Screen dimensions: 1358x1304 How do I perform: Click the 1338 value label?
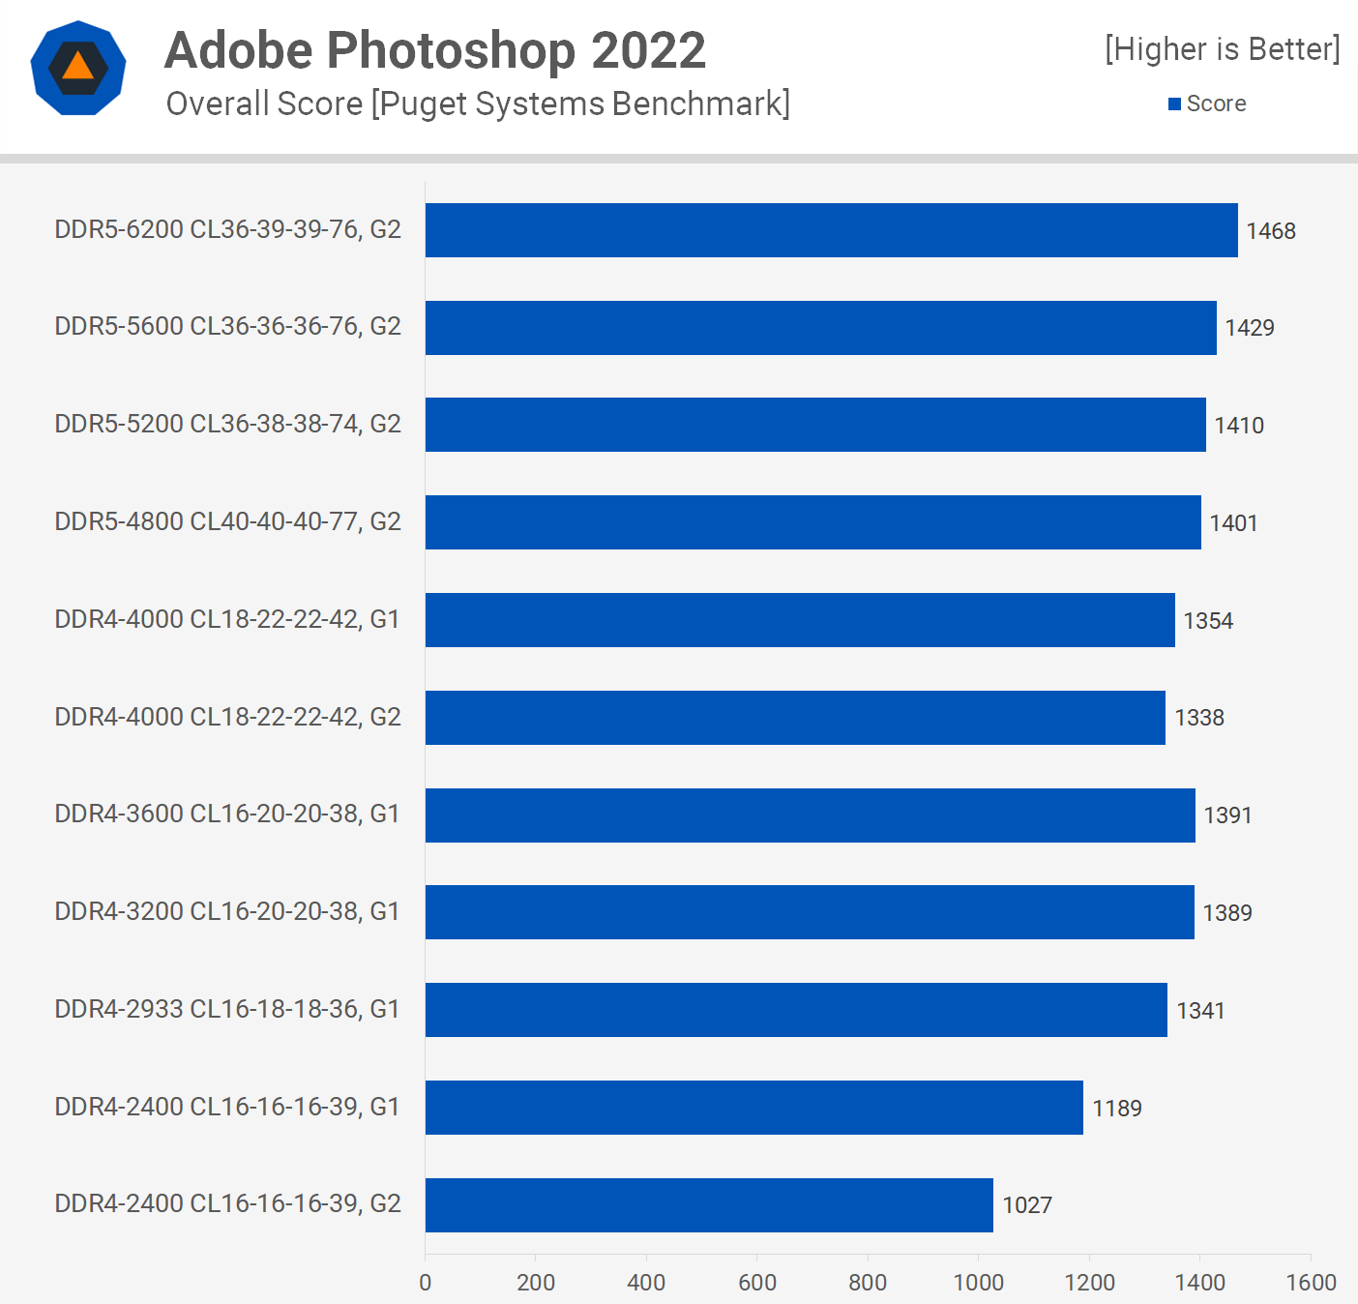coord(1199,718)
